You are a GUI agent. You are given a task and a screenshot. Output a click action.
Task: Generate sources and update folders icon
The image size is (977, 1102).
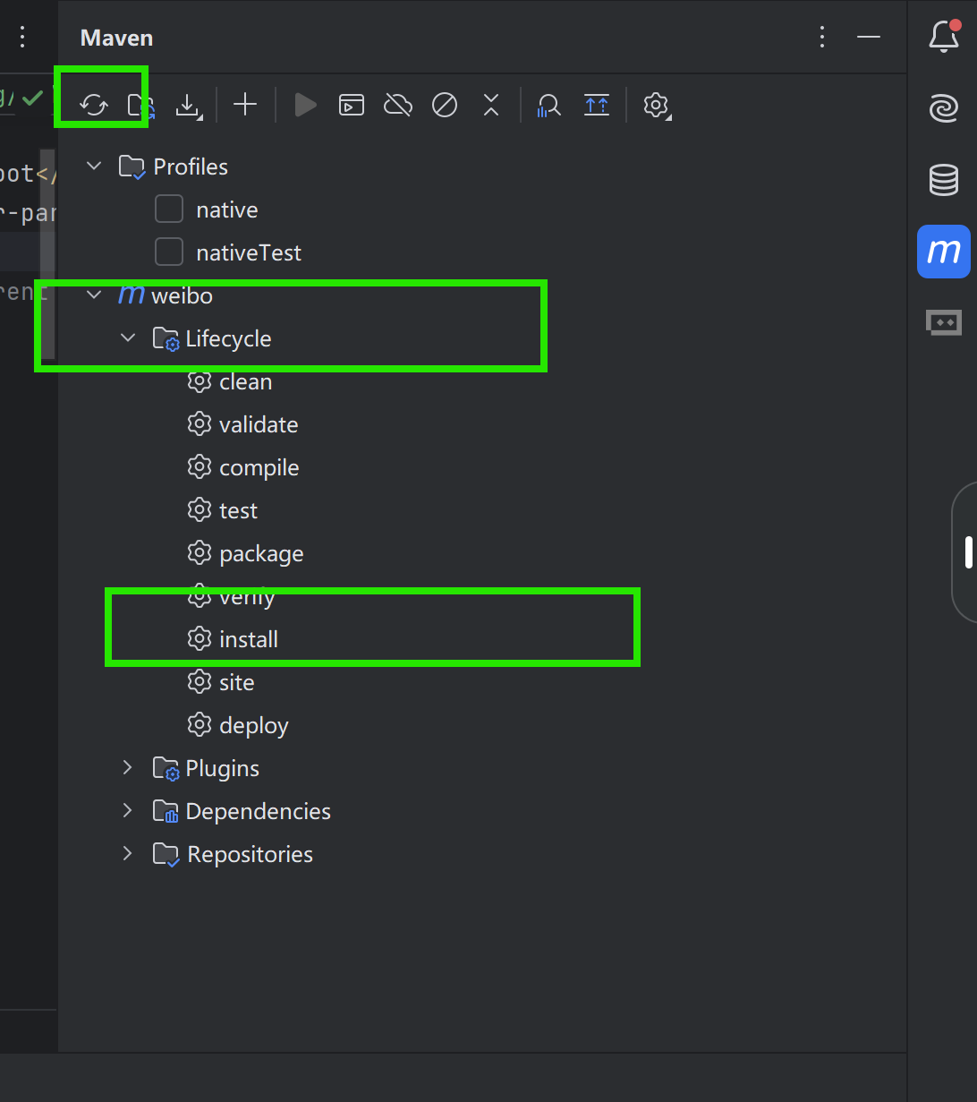(x=140, y=106)
